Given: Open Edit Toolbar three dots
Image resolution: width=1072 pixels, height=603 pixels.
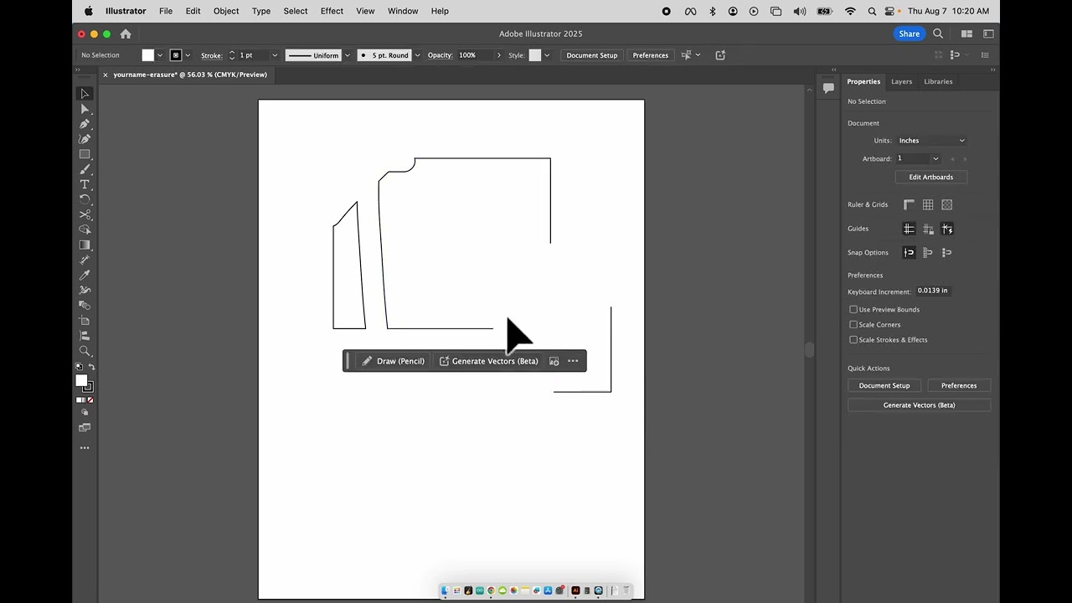Looking at the screenshot, I should 85,448.
